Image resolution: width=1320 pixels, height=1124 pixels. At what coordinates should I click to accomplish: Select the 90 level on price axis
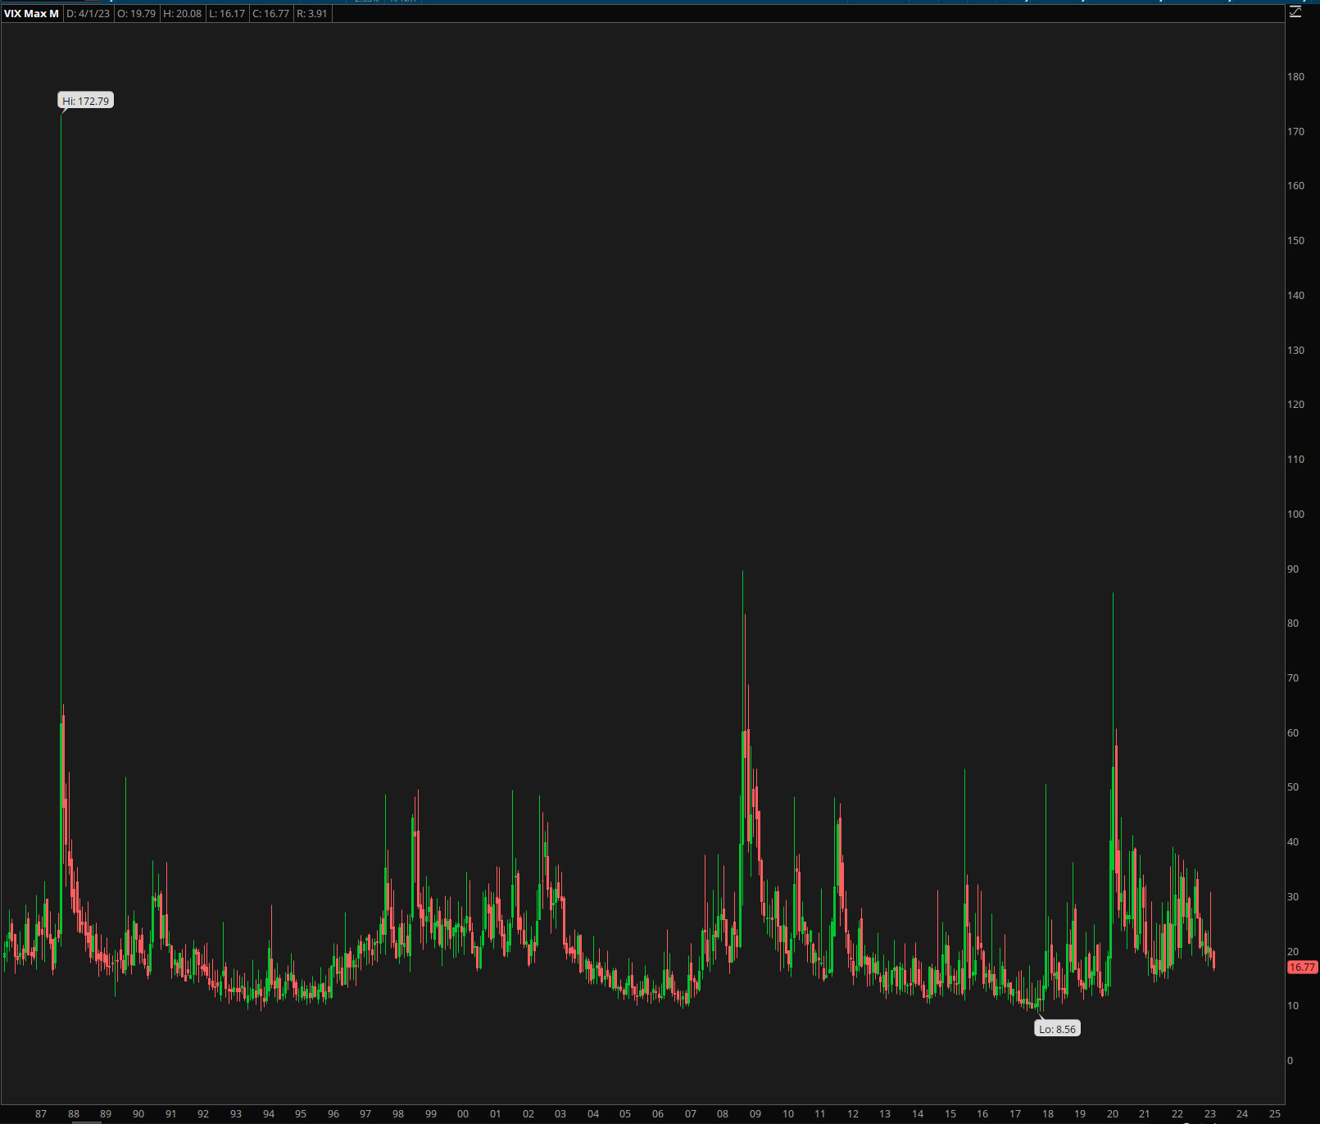tap(1293, 569)
